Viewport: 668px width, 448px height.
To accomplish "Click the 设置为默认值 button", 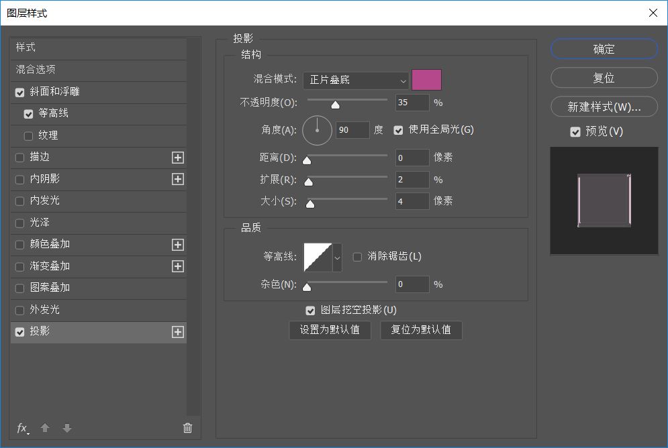I will coord(330,330).
